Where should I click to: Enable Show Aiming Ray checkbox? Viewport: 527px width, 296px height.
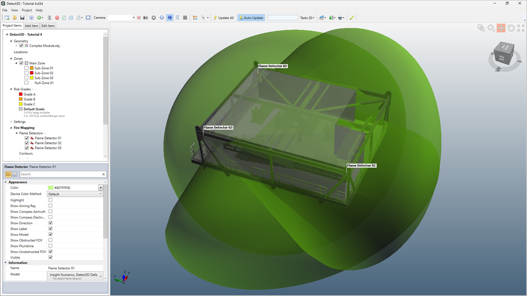click(51, 206)
